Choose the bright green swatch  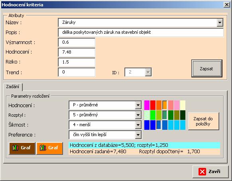pos(153,115)
